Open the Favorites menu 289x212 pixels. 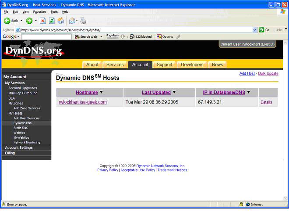39,12
